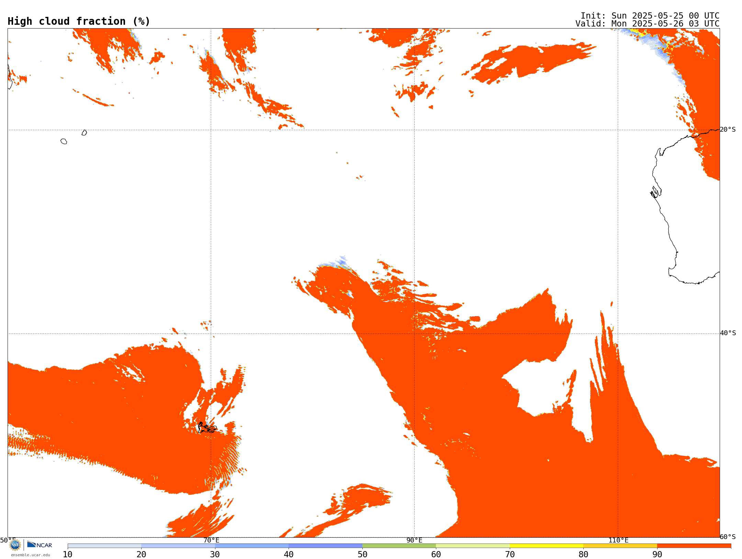The height and width of the screenshot is (559, 742).
Task: Click the 50°E longitude label
Action: click(x=8, y=540)
